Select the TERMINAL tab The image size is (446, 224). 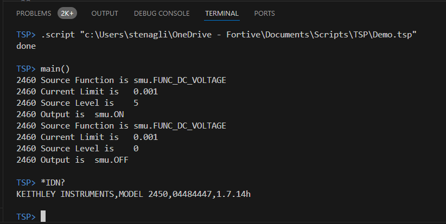[222, 14]
